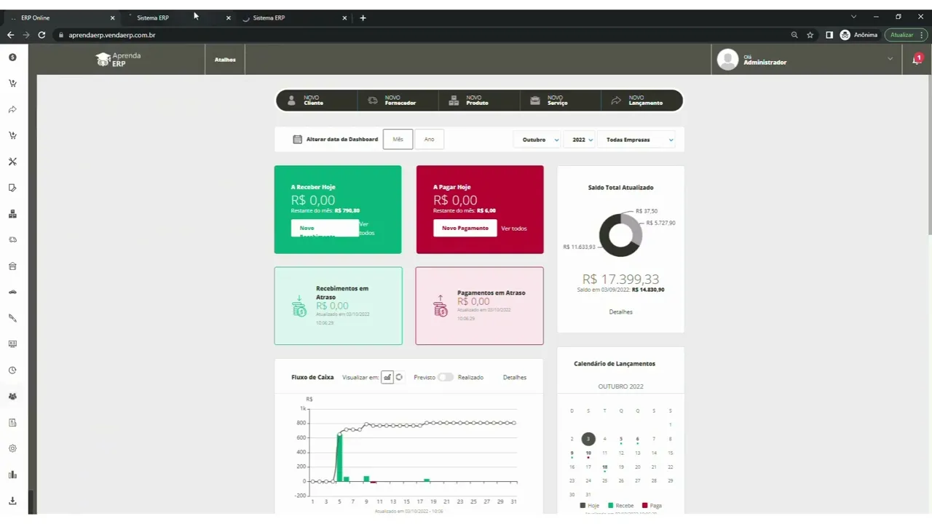The image size is (932, 524).
Task: Toggle the Previsto / Realizado switch
Action: [x=446, y=377]
